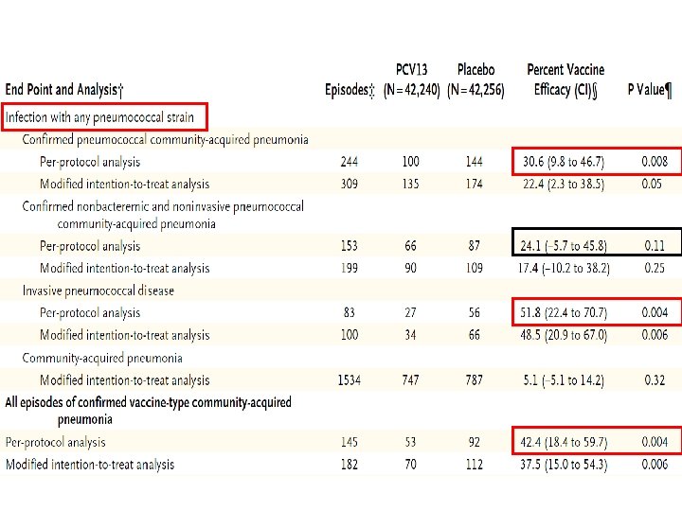This screenshot has height=511, width=682.
Task: Click "All episodes of confirmed vaccine-type" heading
Action: 148,402
